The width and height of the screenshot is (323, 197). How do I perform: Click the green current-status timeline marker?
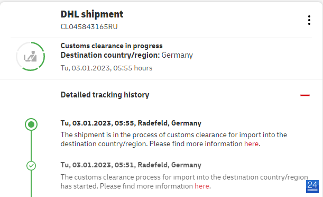coord(31,124)
